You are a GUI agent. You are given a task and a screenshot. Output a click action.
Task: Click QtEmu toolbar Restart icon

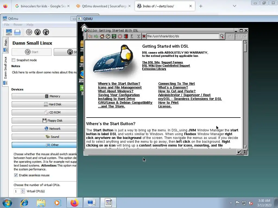[x=46, y=32]
